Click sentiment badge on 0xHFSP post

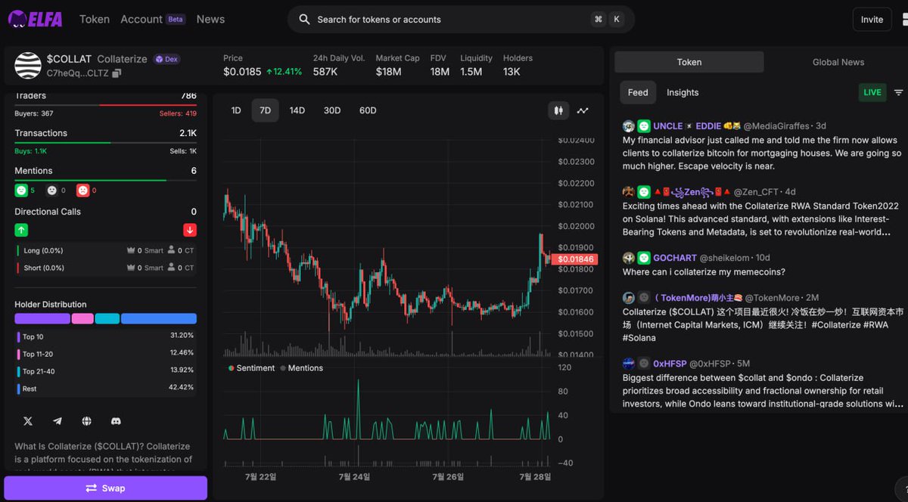(x=644, y=364)
